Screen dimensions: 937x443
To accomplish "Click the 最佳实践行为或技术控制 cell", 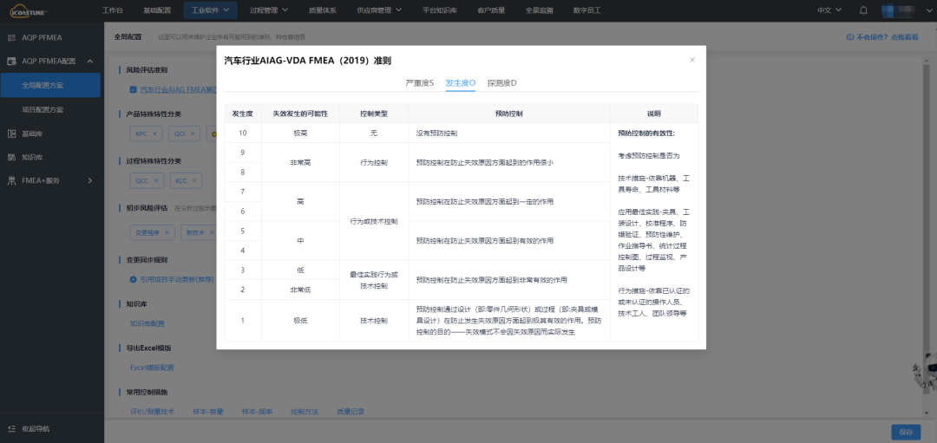I will pyautogui.click(x=374, y=280).
